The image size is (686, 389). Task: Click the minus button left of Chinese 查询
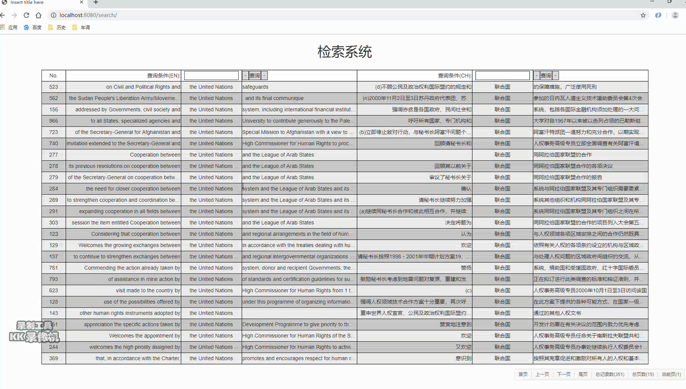536,75
